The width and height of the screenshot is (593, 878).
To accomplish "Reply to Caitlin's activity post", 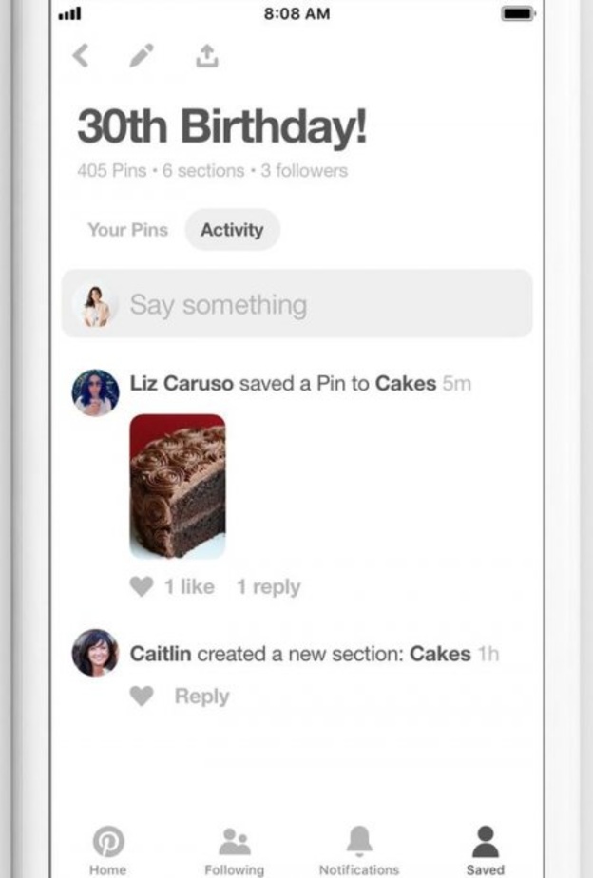I will click(x=201, y=697).
